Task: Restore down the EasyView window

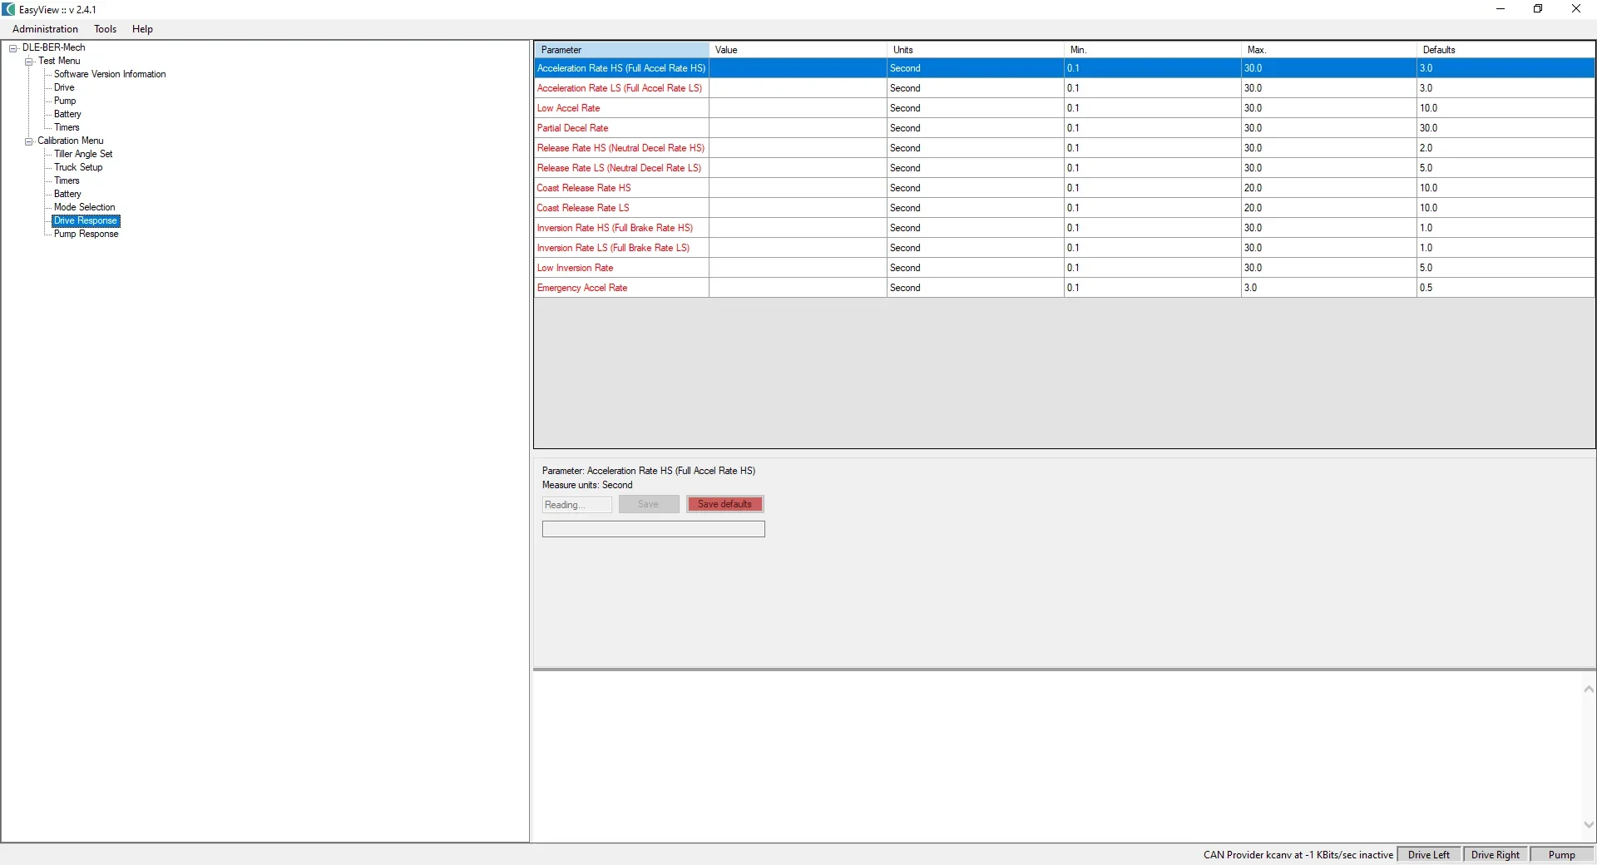Action: pyautogui.click(x=1538, y=9)
